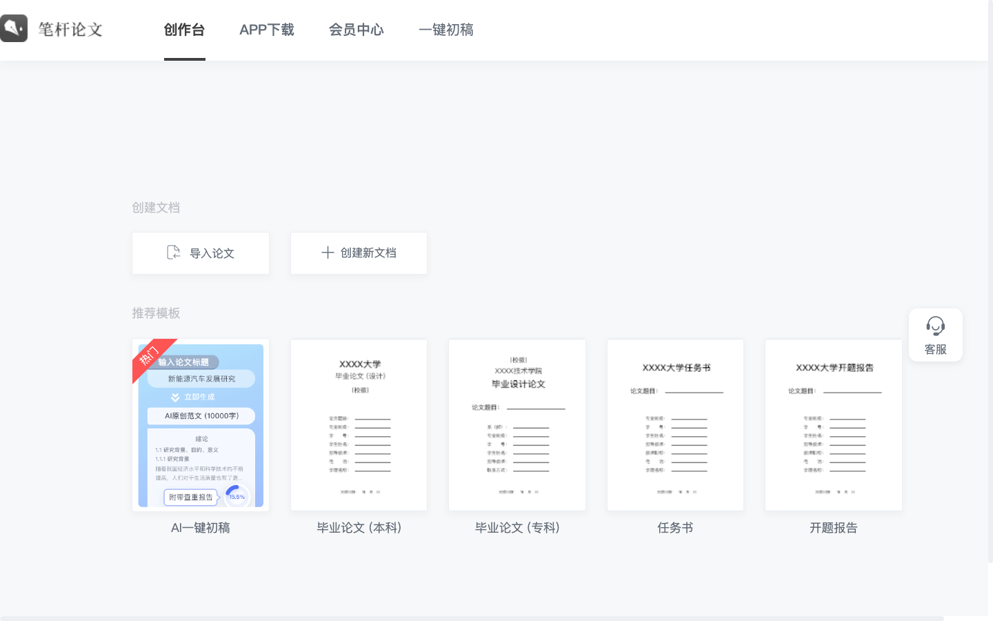Click the red 热门 ribbon badge

149,355
